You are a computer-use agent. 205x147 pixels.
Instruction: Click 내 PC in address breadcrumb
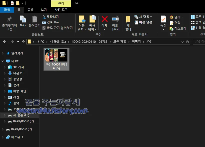[x=40, y=42]
